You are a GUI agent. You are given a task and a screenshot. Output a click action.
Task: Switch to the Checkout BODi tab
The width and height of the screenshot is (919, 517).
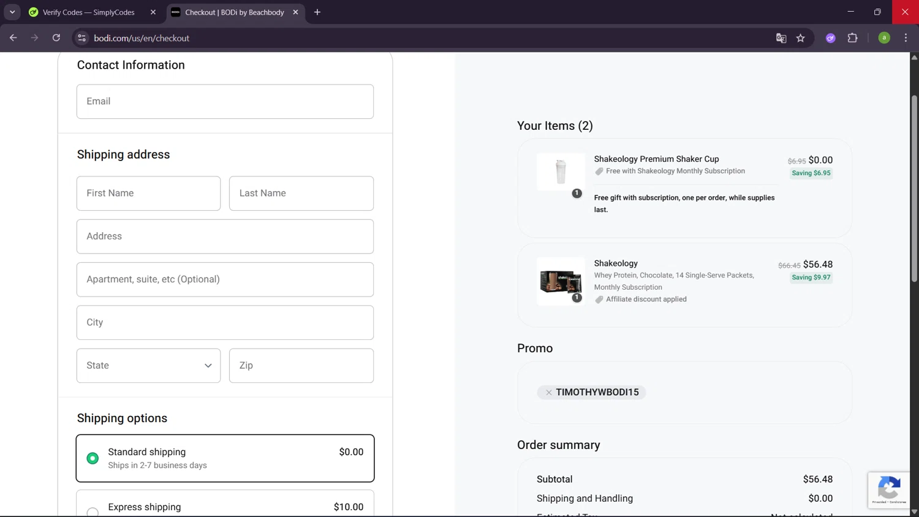234,12
